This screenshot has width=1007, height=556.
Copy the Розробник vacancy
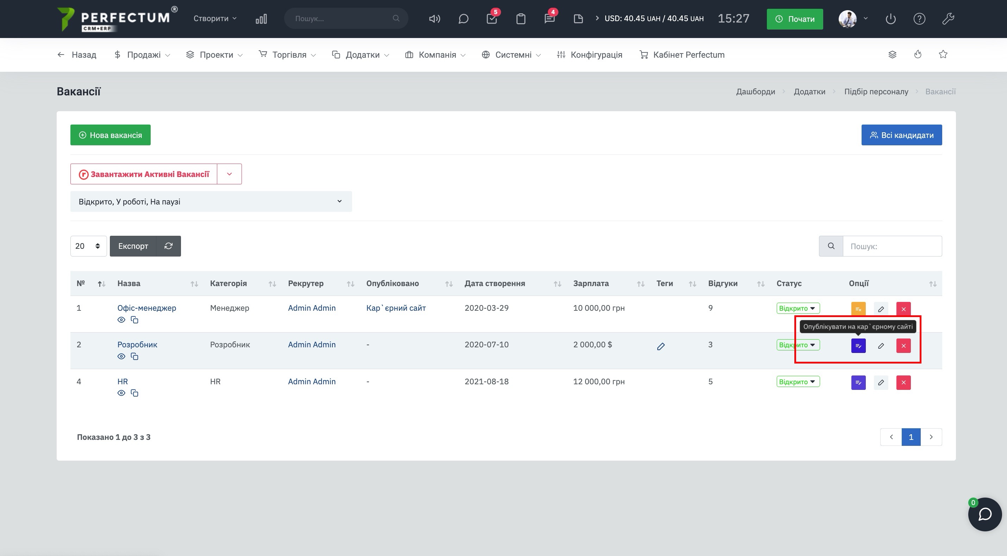click(x=135, y=356)
